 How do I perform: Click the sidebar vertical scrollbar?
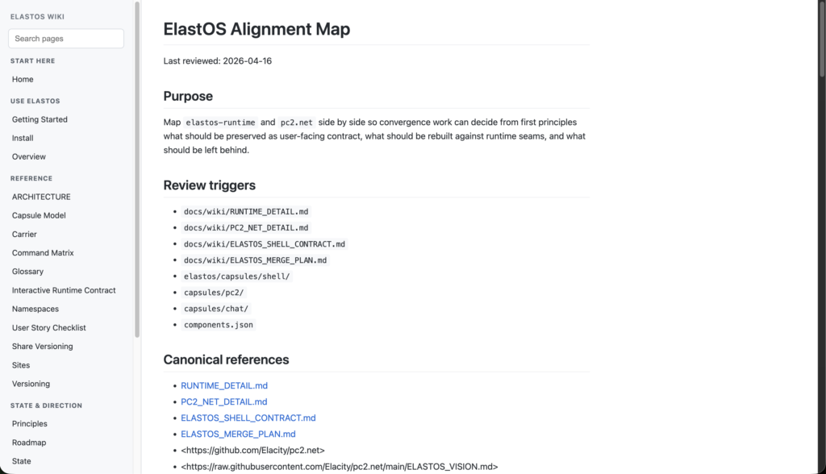tap(137, 169)
